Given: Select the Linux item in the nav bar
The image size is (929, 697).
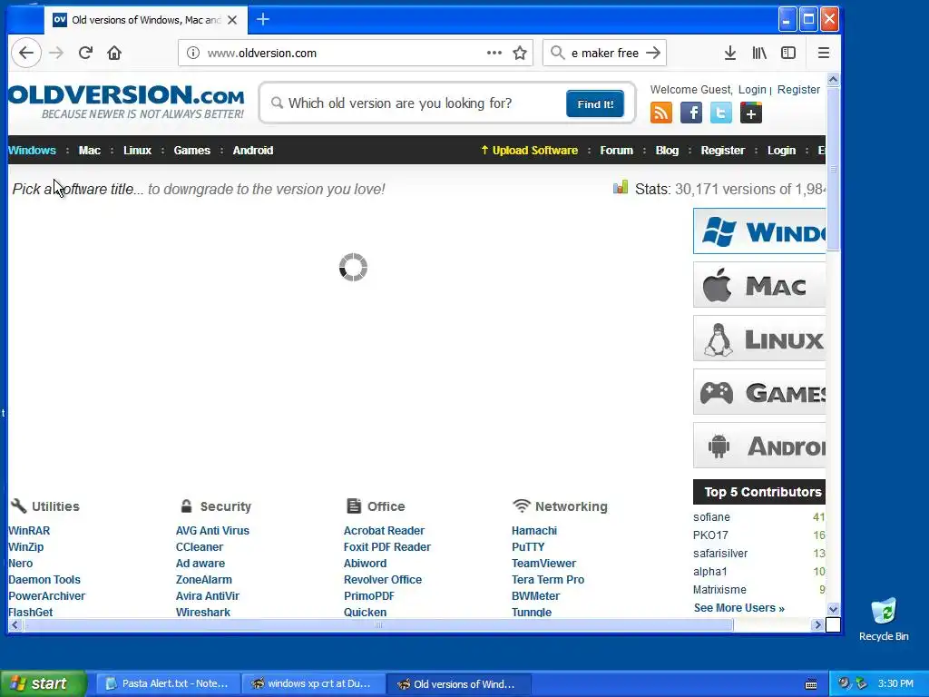Looking at the screenshot, I should pos(138,151).
